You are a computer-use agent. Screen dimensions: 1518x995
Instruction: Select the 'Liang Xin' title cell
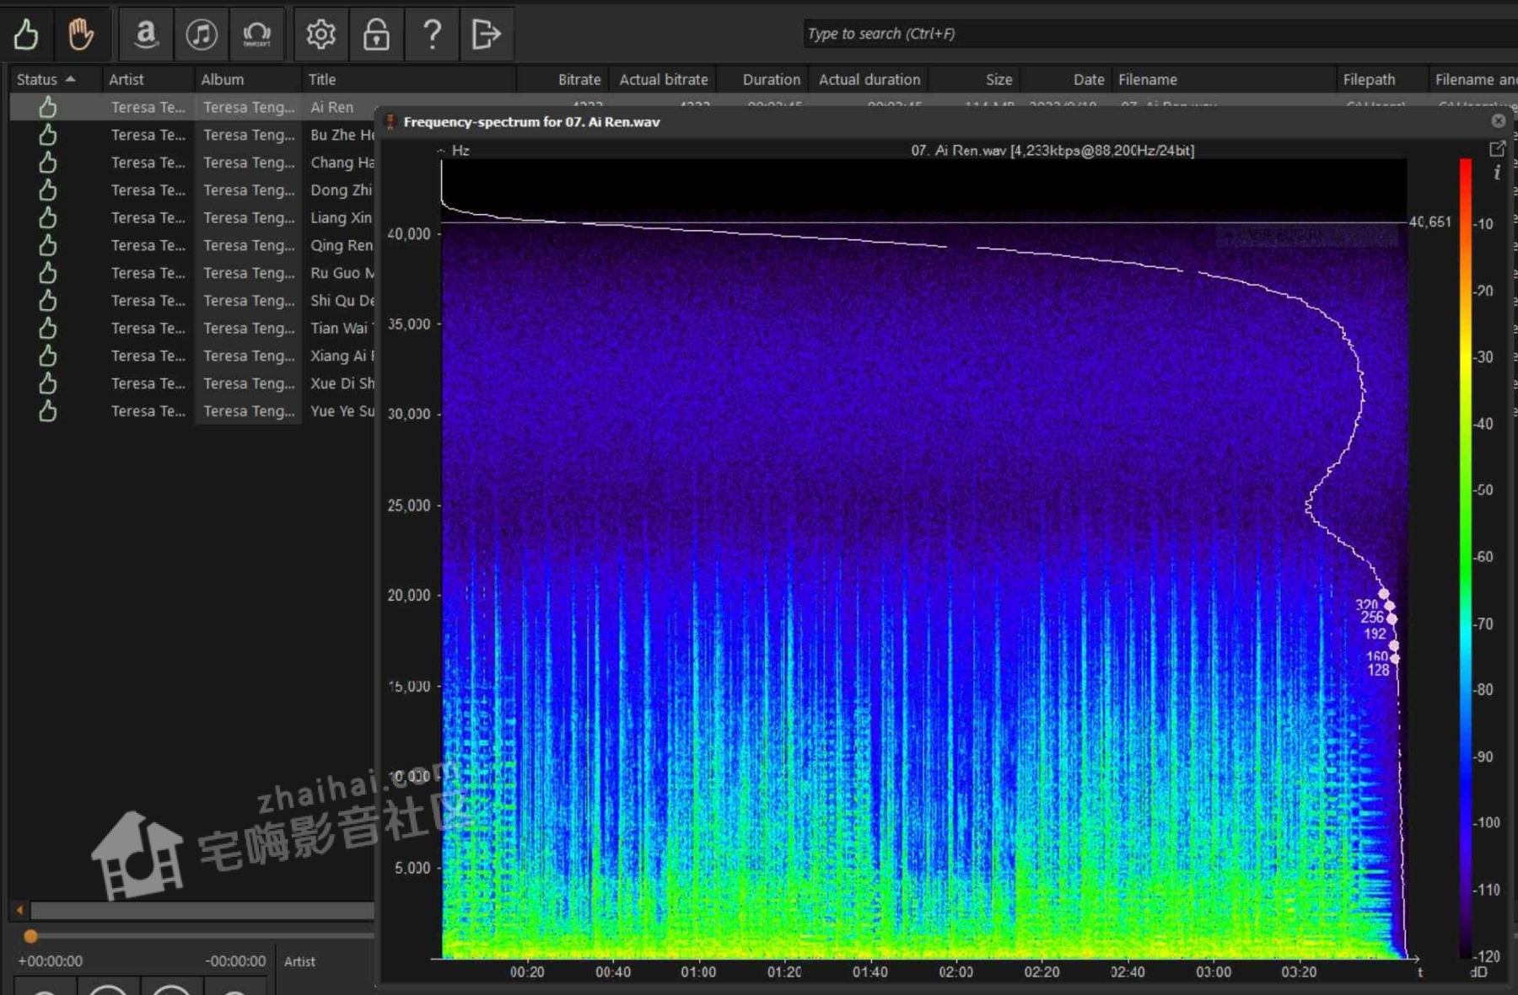340,217
